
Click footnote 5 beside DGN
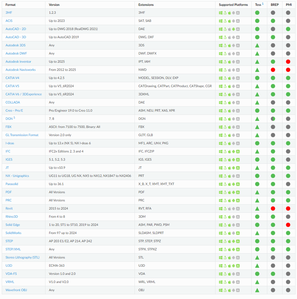pyautogui.click(x=14, y=118)
